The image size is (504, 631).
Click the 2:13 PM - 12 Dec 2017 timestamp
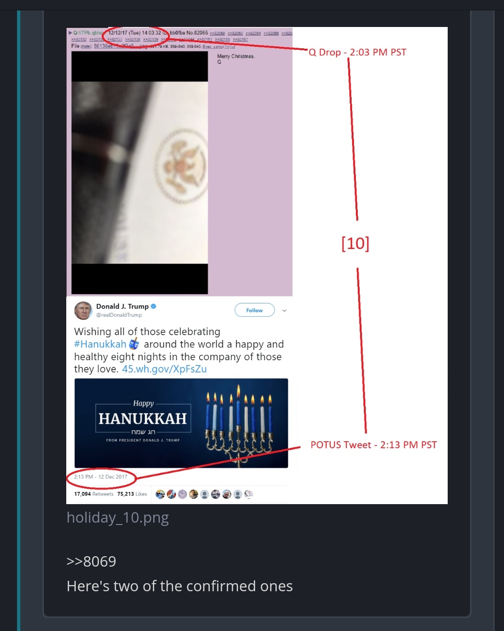click(101, 477)
